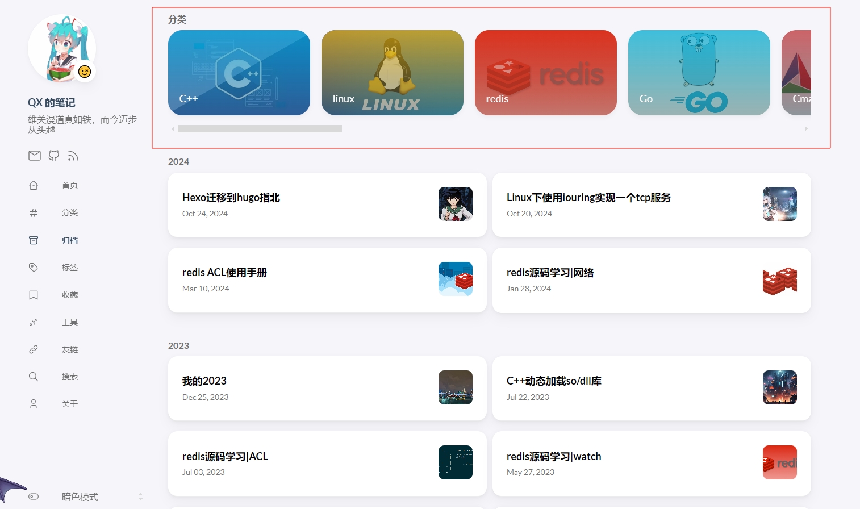Click the chain link icon beside 友链
This screenshot has width=860, height=509.
click(x=34, y=349)
